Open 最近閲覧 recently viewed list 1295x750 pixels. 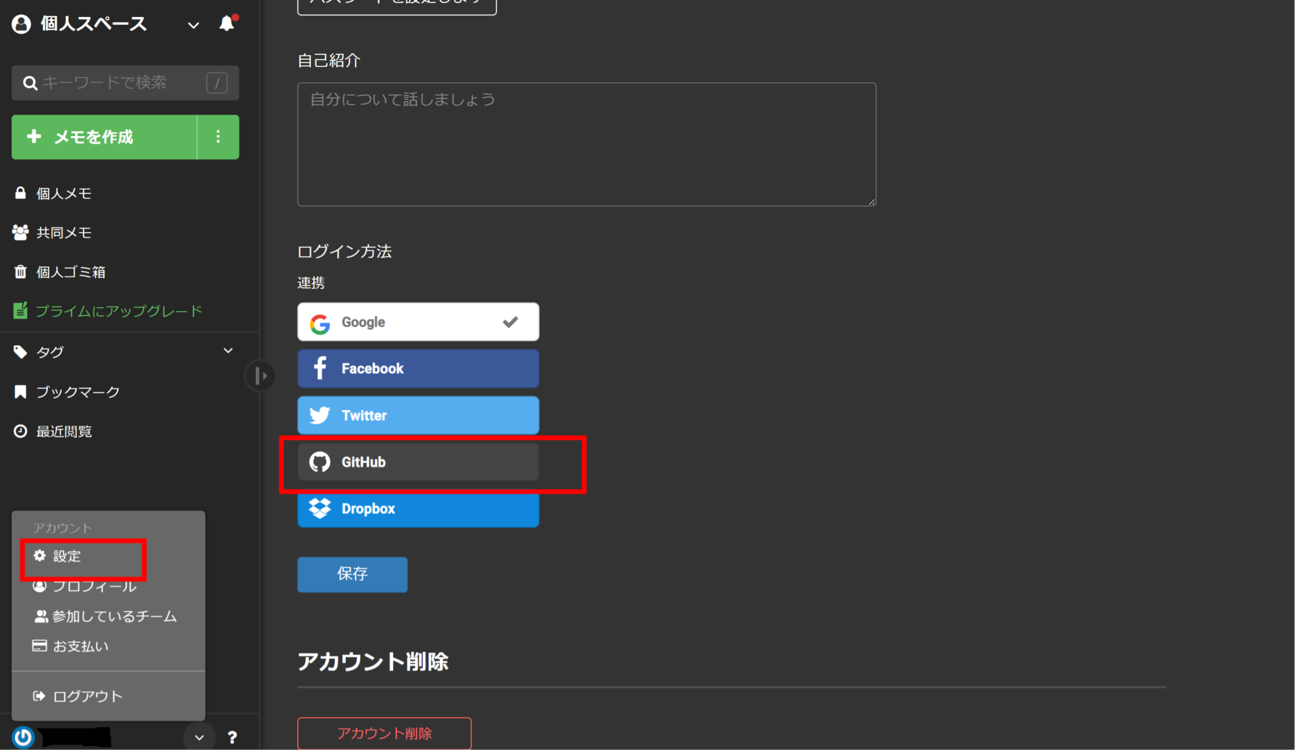tap(64, 431)
